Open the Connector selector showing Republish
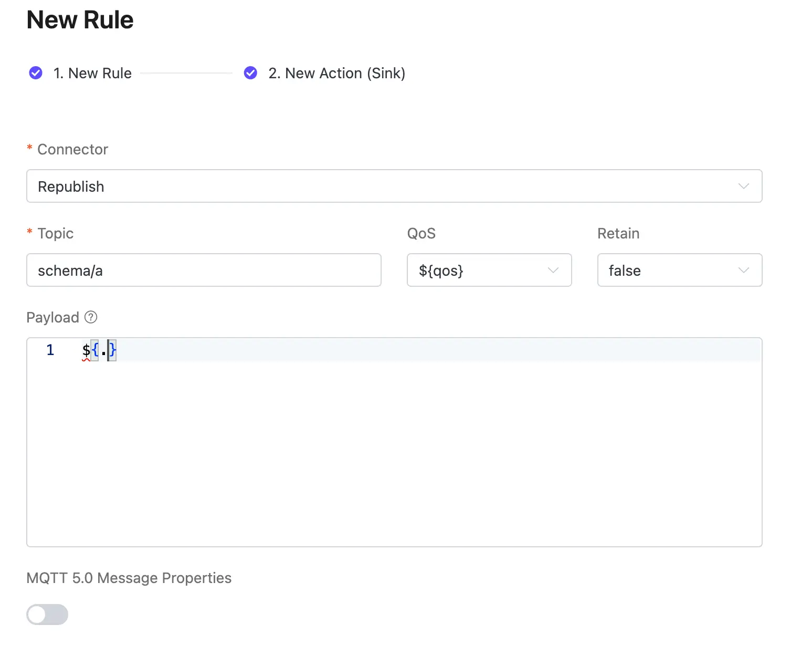Viewport: 801px width, 645px height. [x=367, y=186]
